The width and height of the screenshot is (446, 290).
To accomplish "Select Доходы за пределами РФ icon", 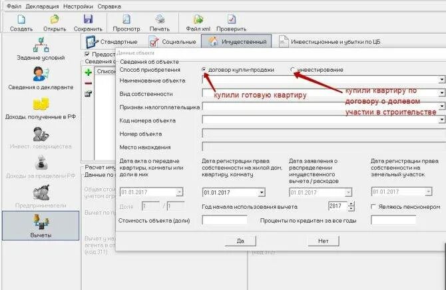I will point(41,163).
